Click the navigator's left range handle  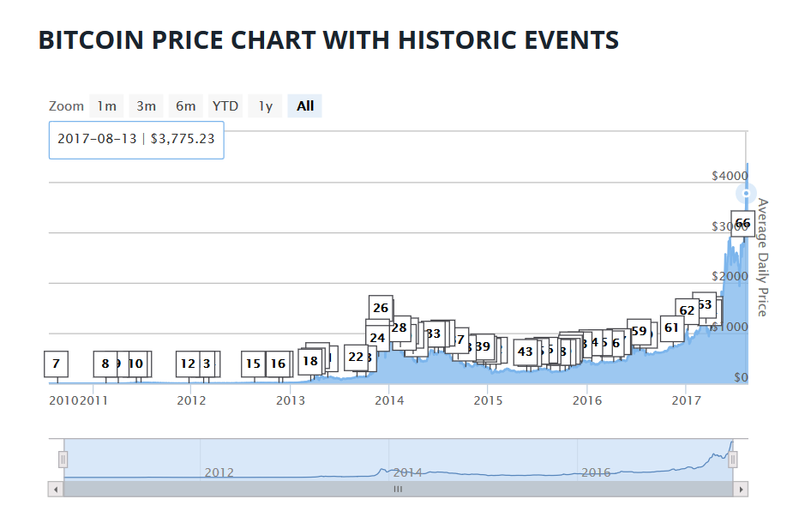63,460
